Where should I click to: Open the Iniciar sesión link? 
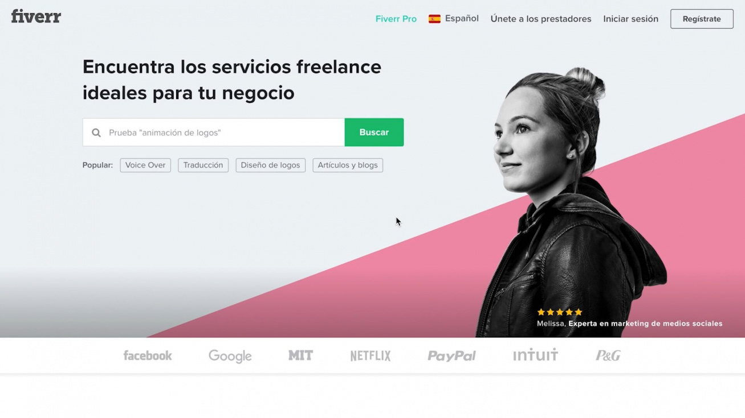click(x=631, y=19)
